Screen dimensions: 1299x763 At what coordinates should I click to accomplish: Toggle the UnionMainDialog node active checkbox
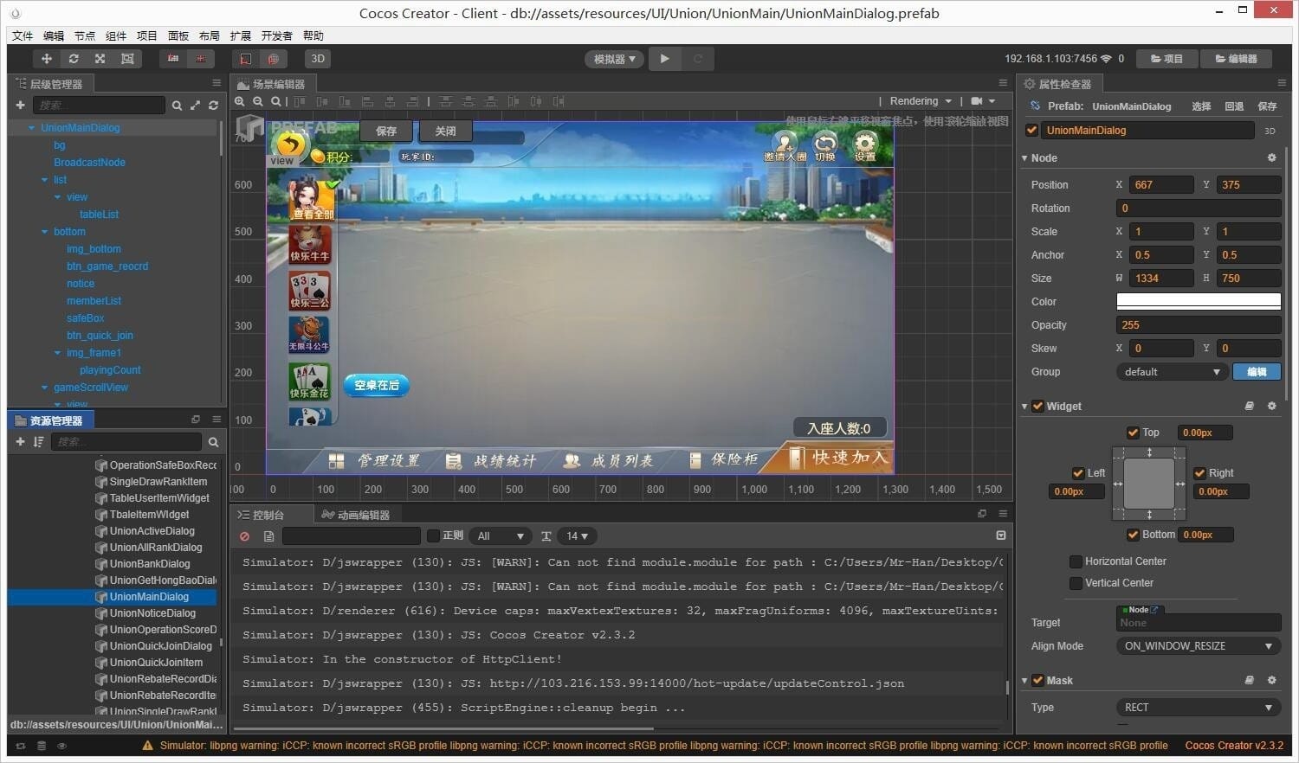(1031, 131)
